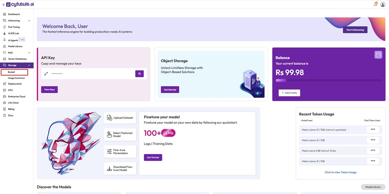
Task: Click the wallet icon in Balance card
Action: coord(378,55)
